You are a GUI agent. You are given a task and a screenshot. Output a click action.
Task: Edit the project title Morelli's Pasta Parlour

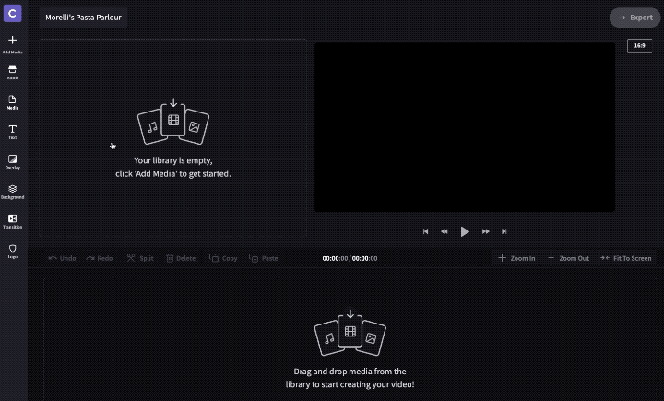click(83, 18)
